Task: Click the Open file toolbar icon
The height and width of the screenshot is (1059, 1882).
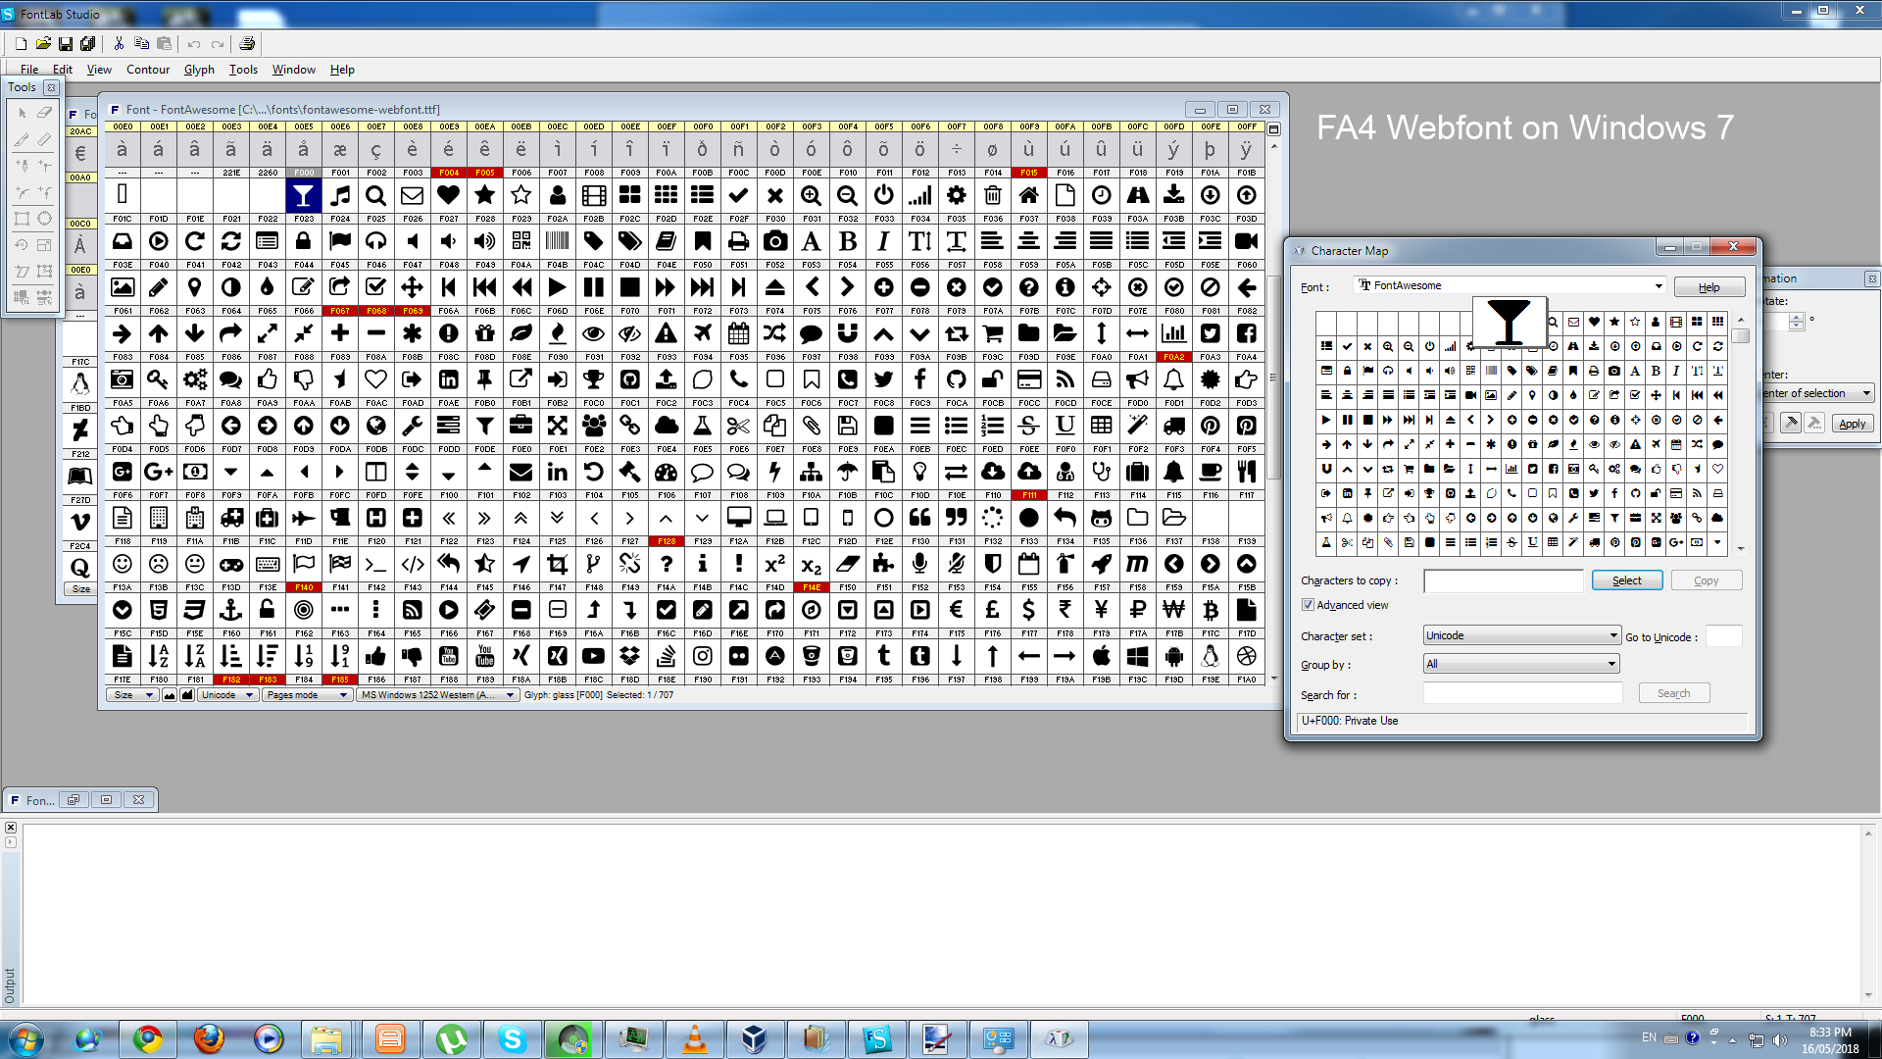Action: tap(43, 43)
